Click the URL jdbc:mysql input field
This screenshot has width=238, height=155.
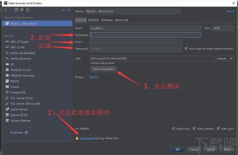pos(152,59)
